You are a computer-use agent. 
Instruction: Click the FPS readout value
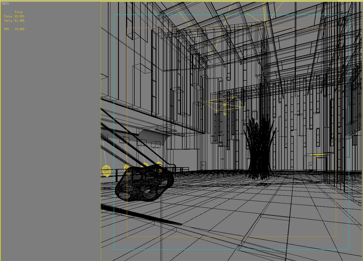pyautogui.click(x=19, y=29)
